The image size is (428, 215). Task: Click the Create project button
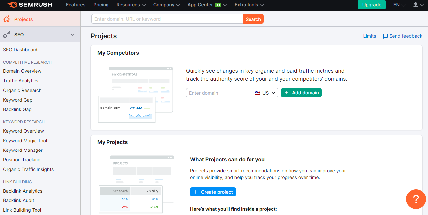click(x=213, y=192)
